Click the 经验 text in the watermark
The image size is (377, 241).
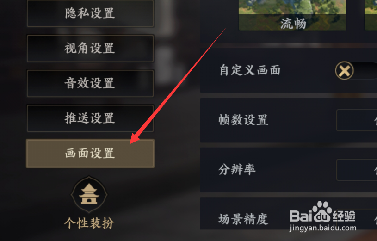344,216
